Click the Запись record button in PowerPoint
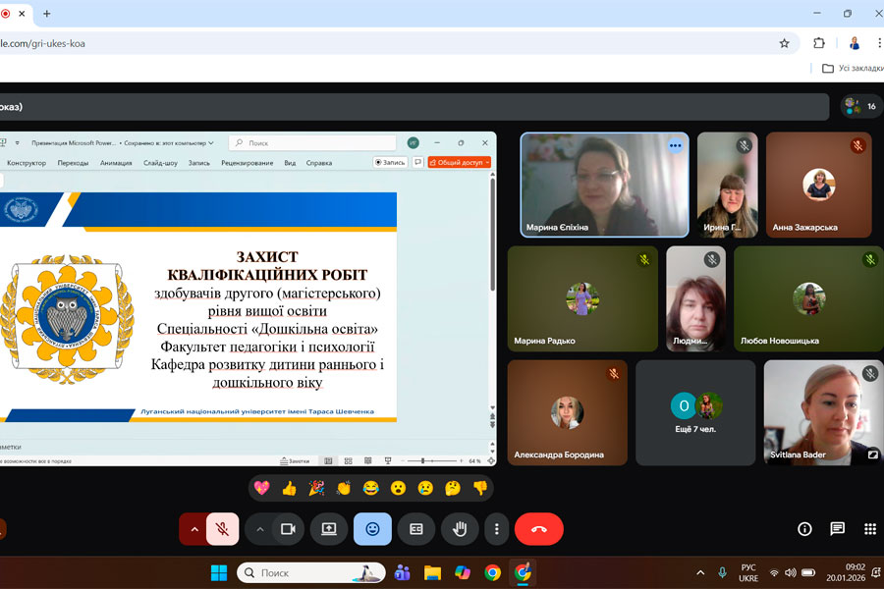Viewport: 884px width, 589px height. coord(390,162)
